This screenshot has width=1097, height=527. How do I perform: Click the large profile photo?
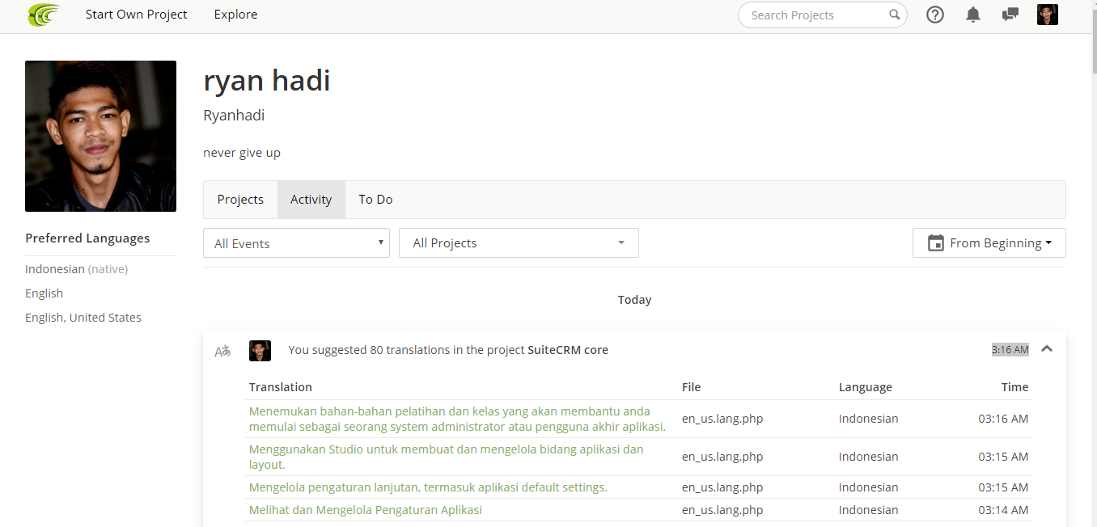(x=100, y=136)
